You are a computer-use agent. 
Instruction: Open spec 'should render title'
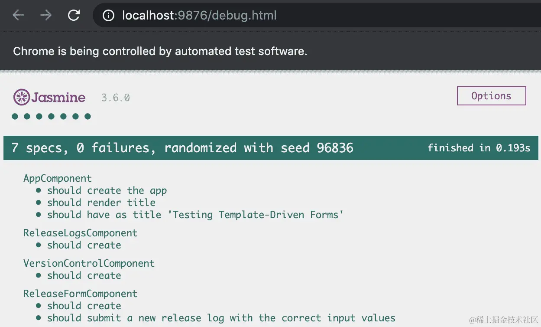[101, 203]
